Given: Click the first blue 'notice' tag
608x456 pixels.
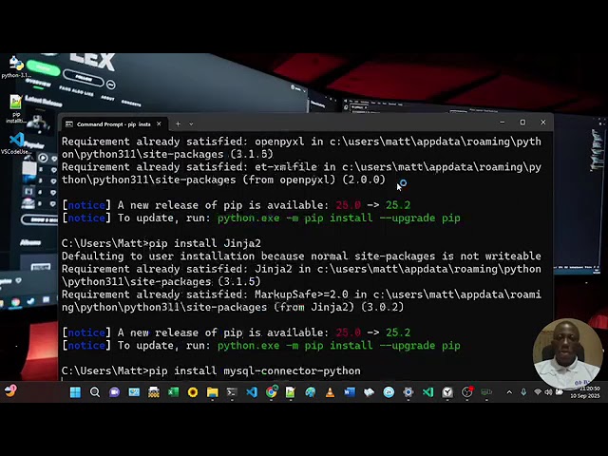Looking at the screenshot, I should [x=86, y=205].
